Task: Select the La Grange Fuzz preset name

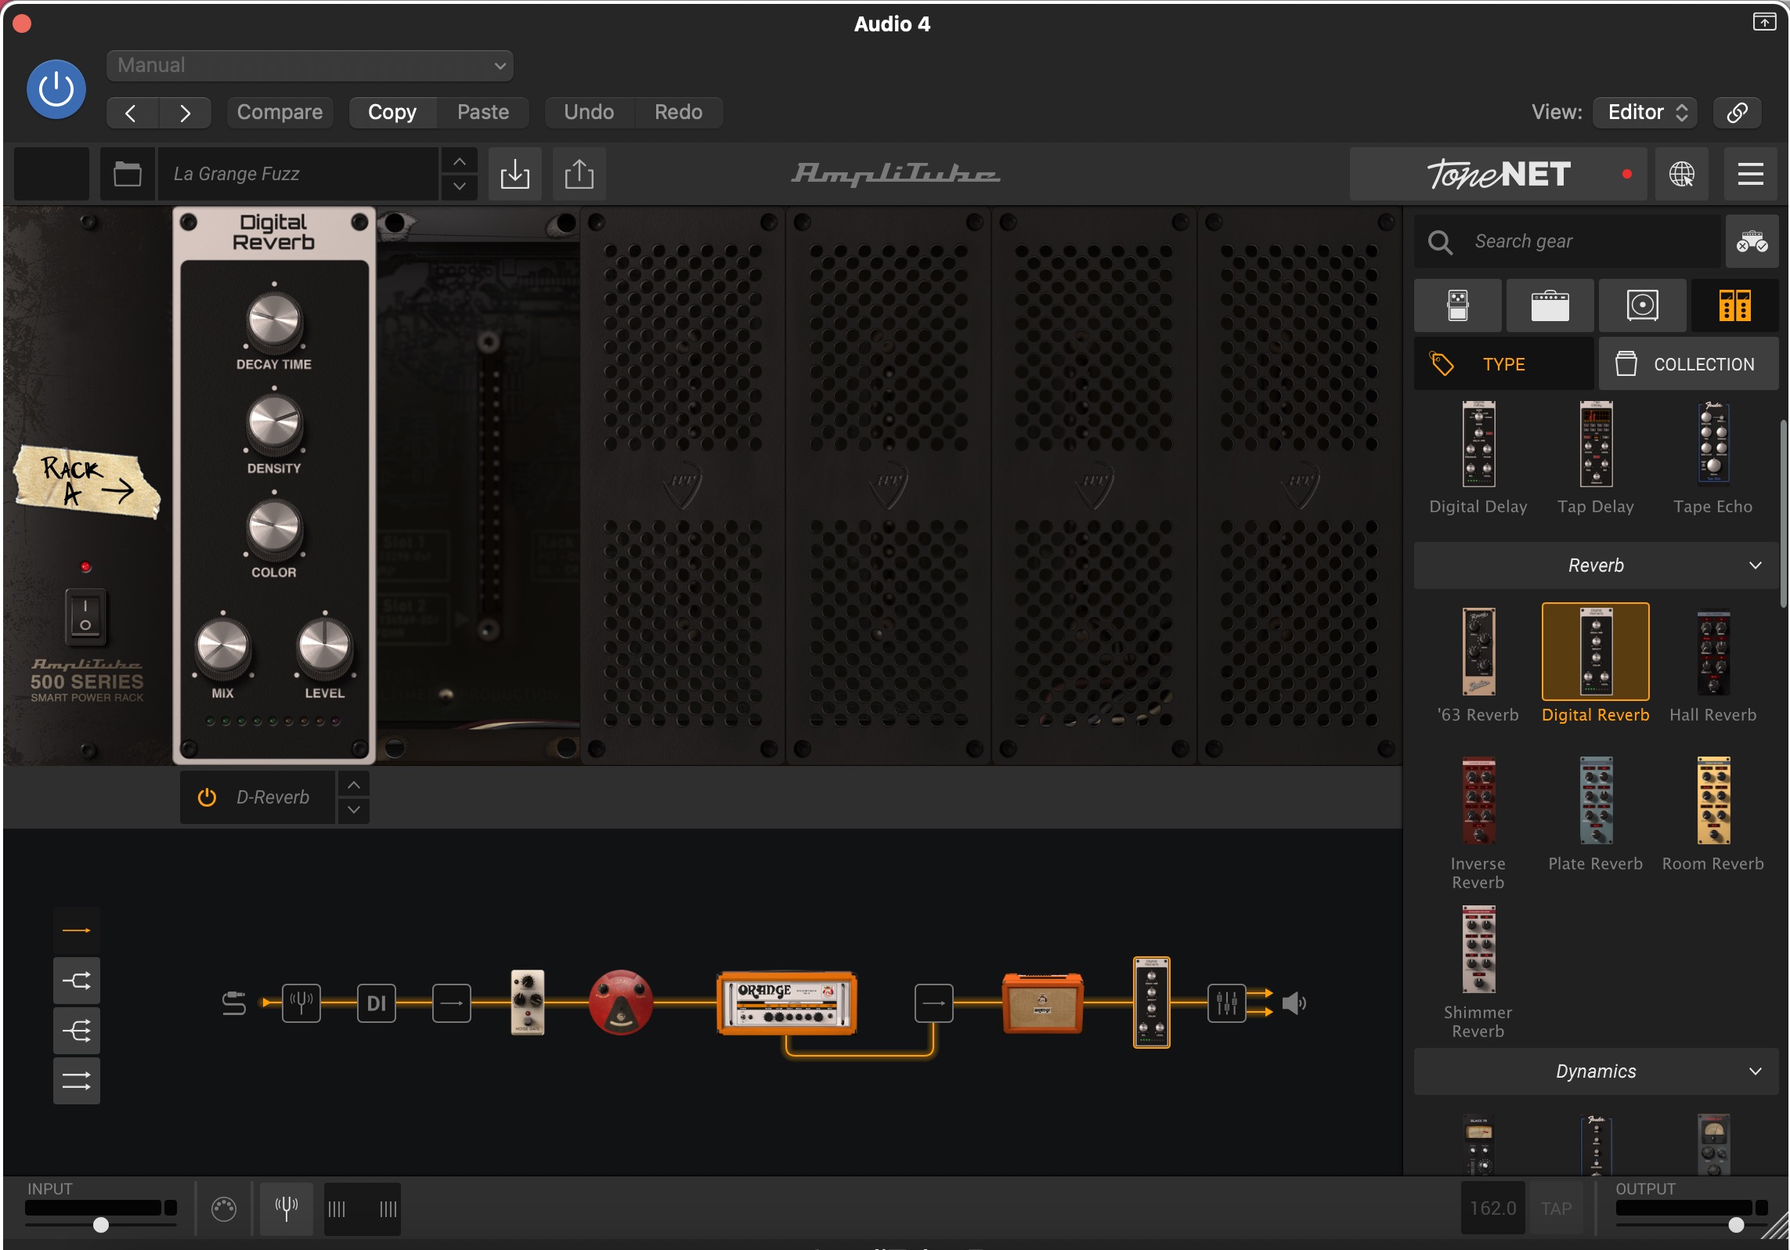Action: coord(298,173)
